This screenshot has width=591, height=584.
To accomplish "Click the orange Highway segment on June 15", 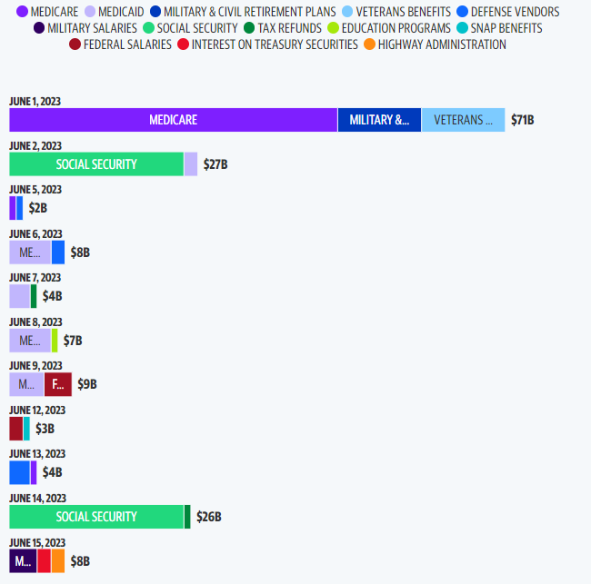I will (58, 560).
